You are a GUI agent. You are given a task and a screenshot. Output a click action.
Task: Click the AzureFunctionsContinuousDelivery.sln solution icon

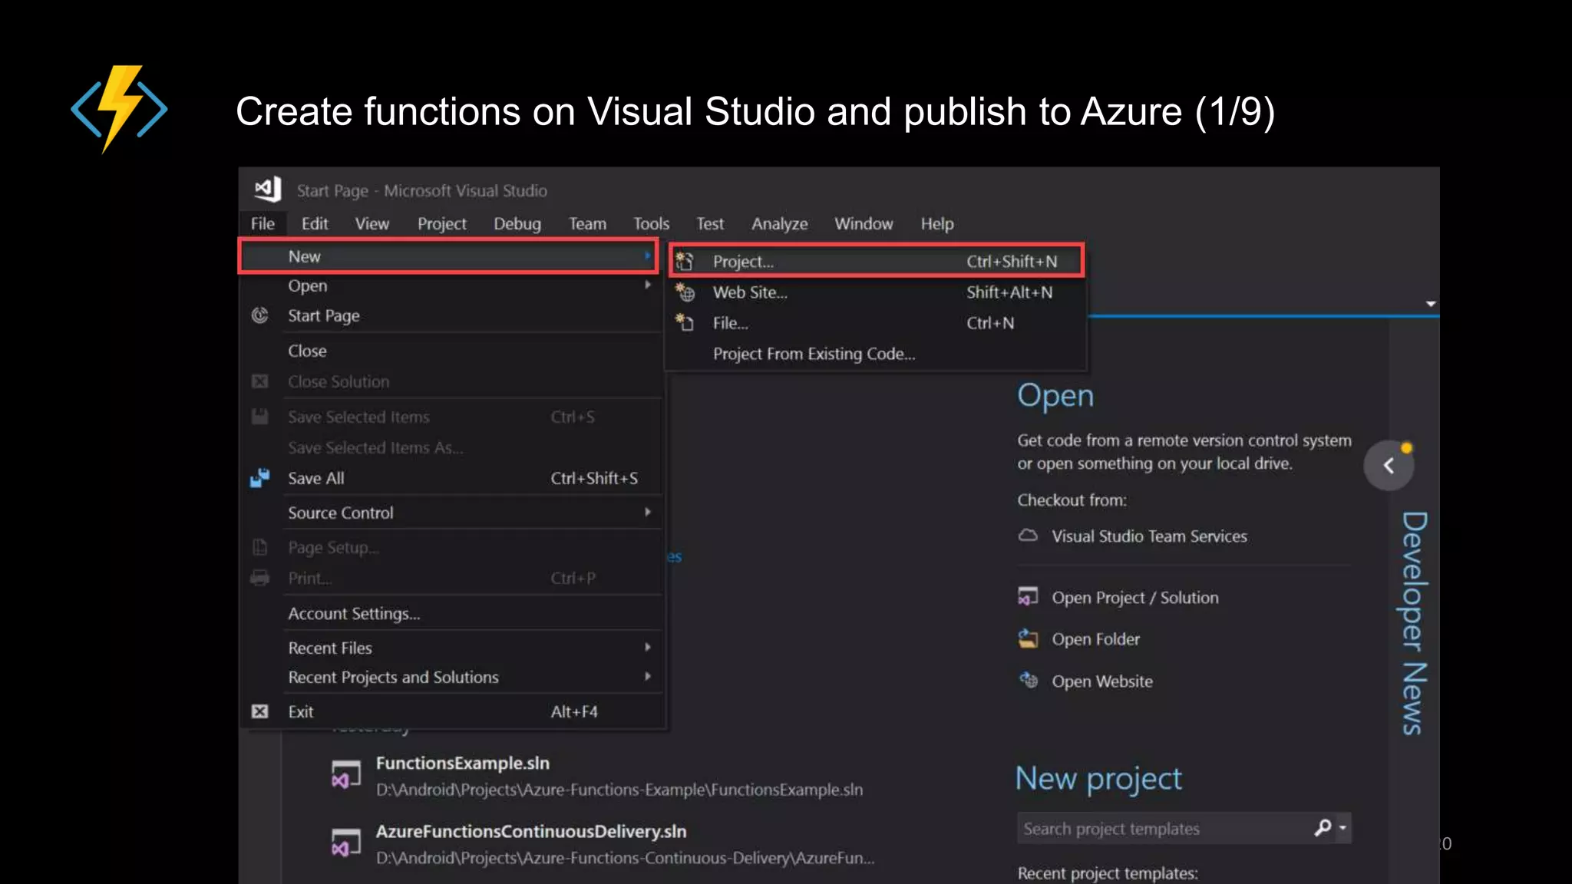pyautogui.click(x=345, y=843)
